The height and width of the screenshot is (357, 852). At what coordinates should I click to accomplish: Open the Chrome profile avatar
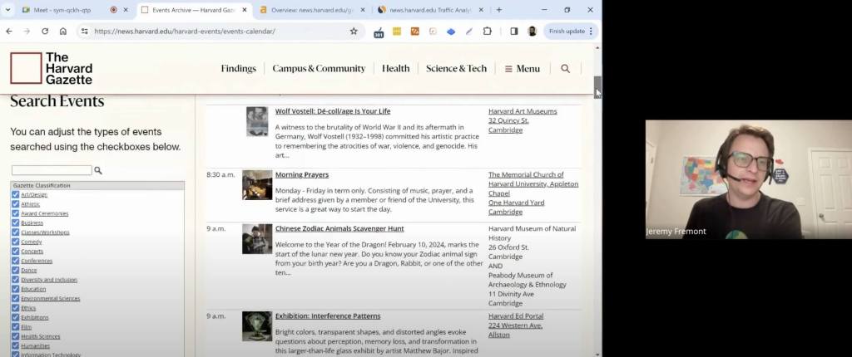pos(532,32)
